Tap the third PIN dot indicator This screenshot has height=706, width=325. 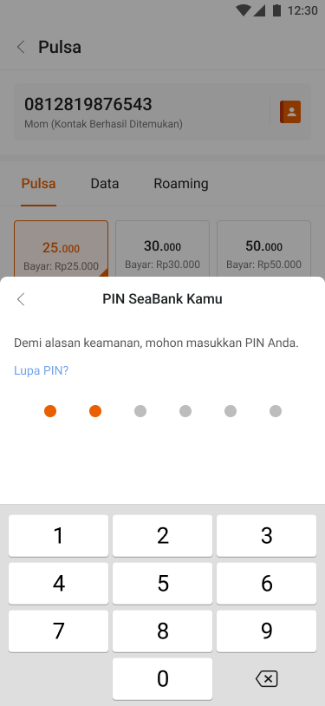pos(140,411)
